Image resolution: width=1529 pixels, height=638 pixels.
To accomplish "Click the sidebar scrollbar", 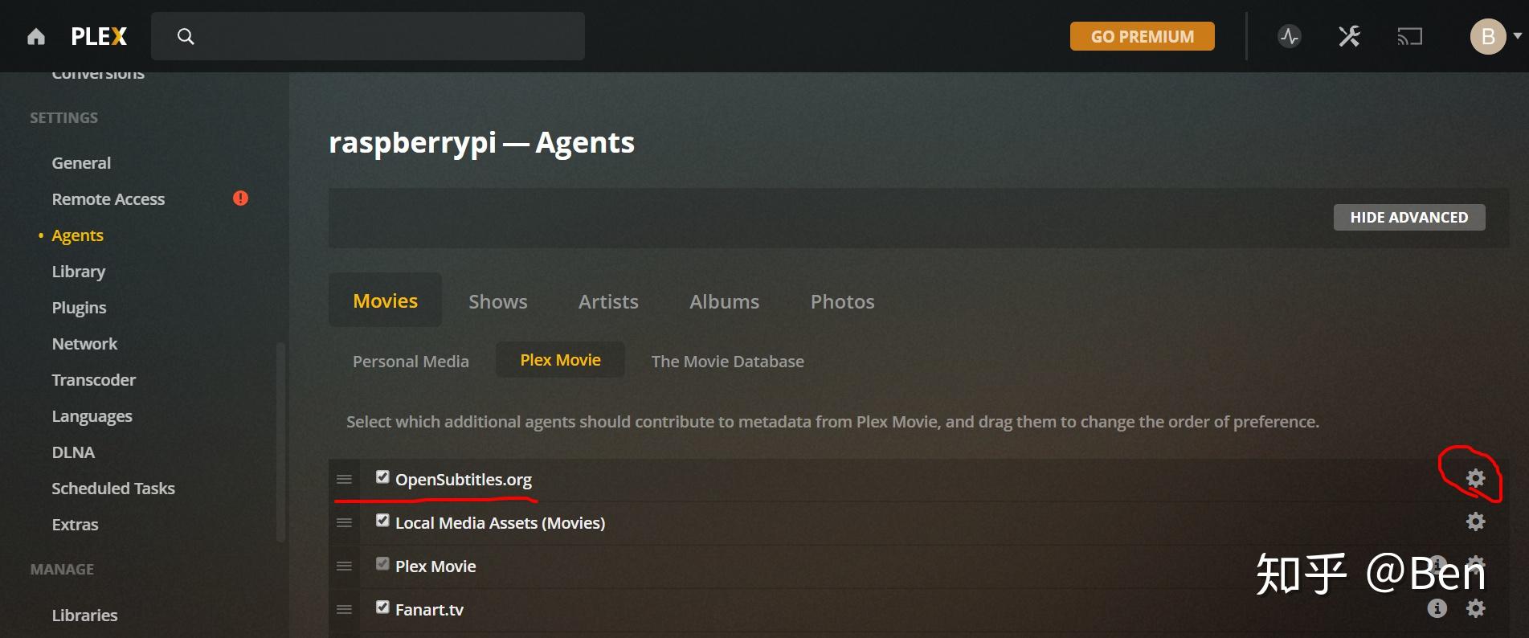I will click(x=280, y=442).
